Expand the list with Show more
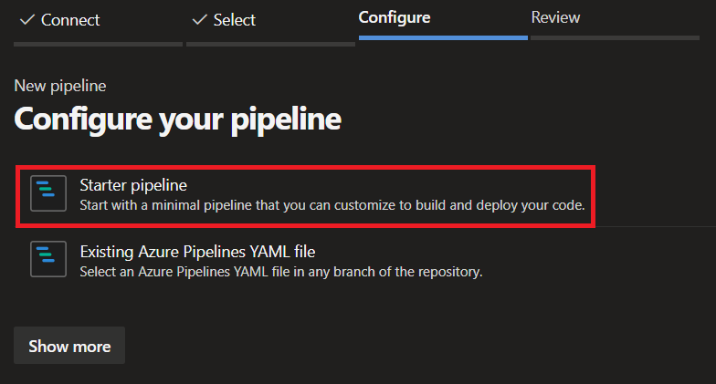Screen dimensions: 716x384 (69, 345)
